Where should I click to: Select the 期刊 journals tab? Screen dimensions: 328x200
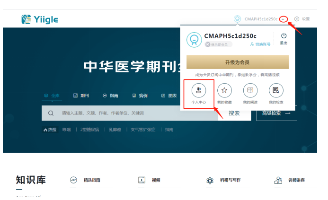click(81, 96)
